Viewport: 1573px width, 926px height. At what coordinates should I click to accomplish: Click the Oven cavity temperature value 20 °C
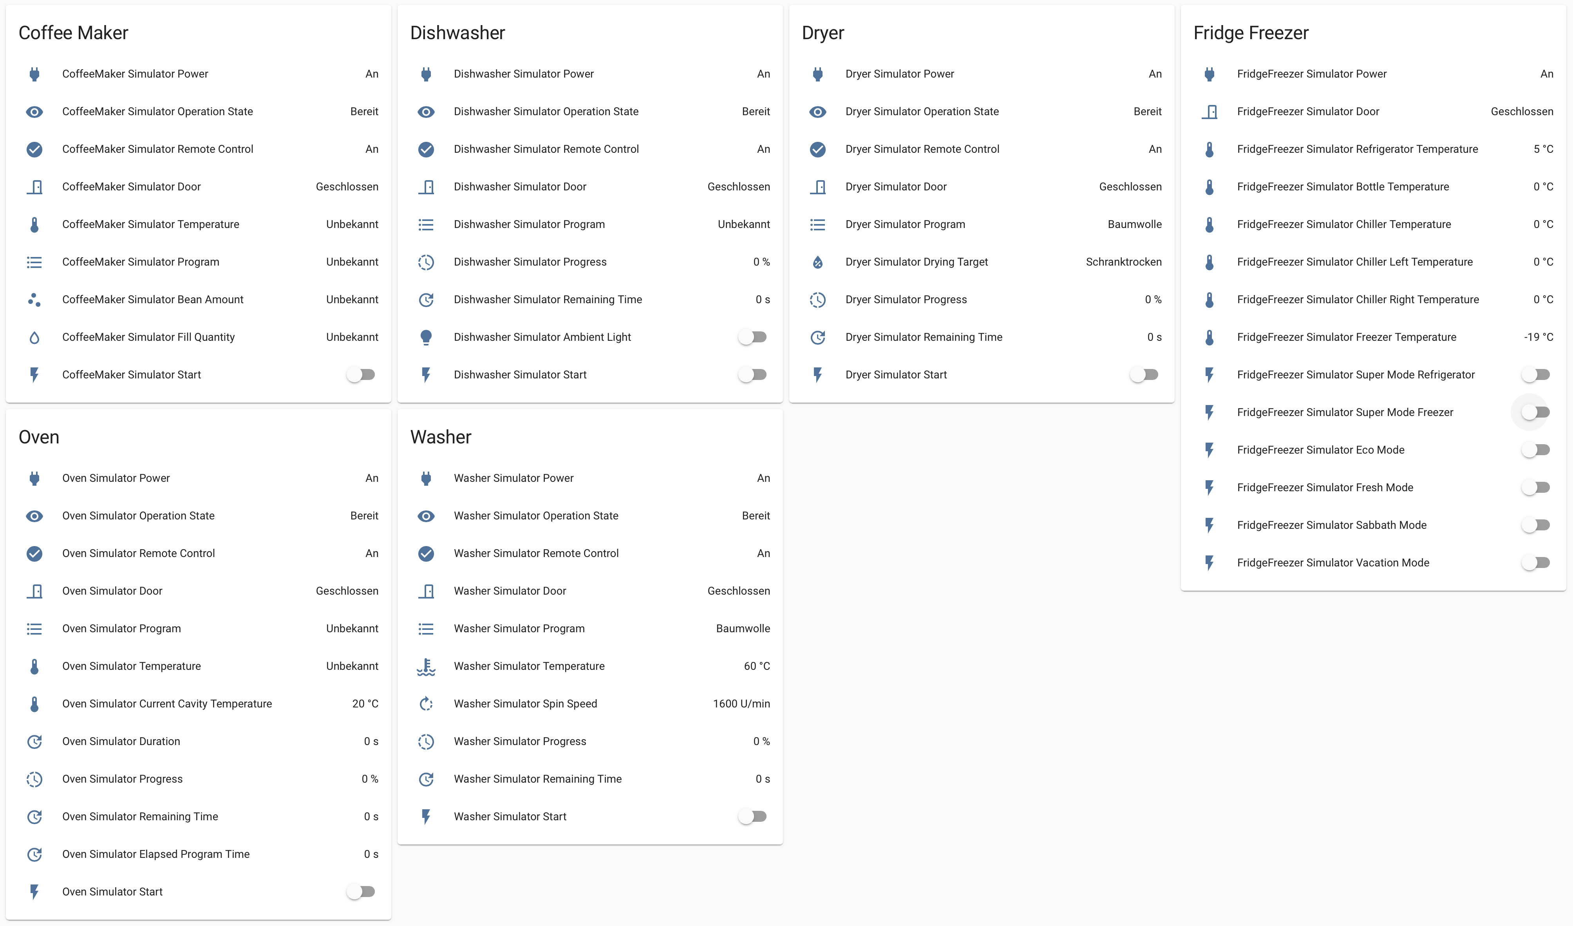(x=365, y=704)
